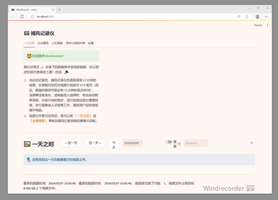Image resolution: width=278 pixels, height=200 pixels.
Task: View site information icon before localhost
Action: click(x=33, y=16)
